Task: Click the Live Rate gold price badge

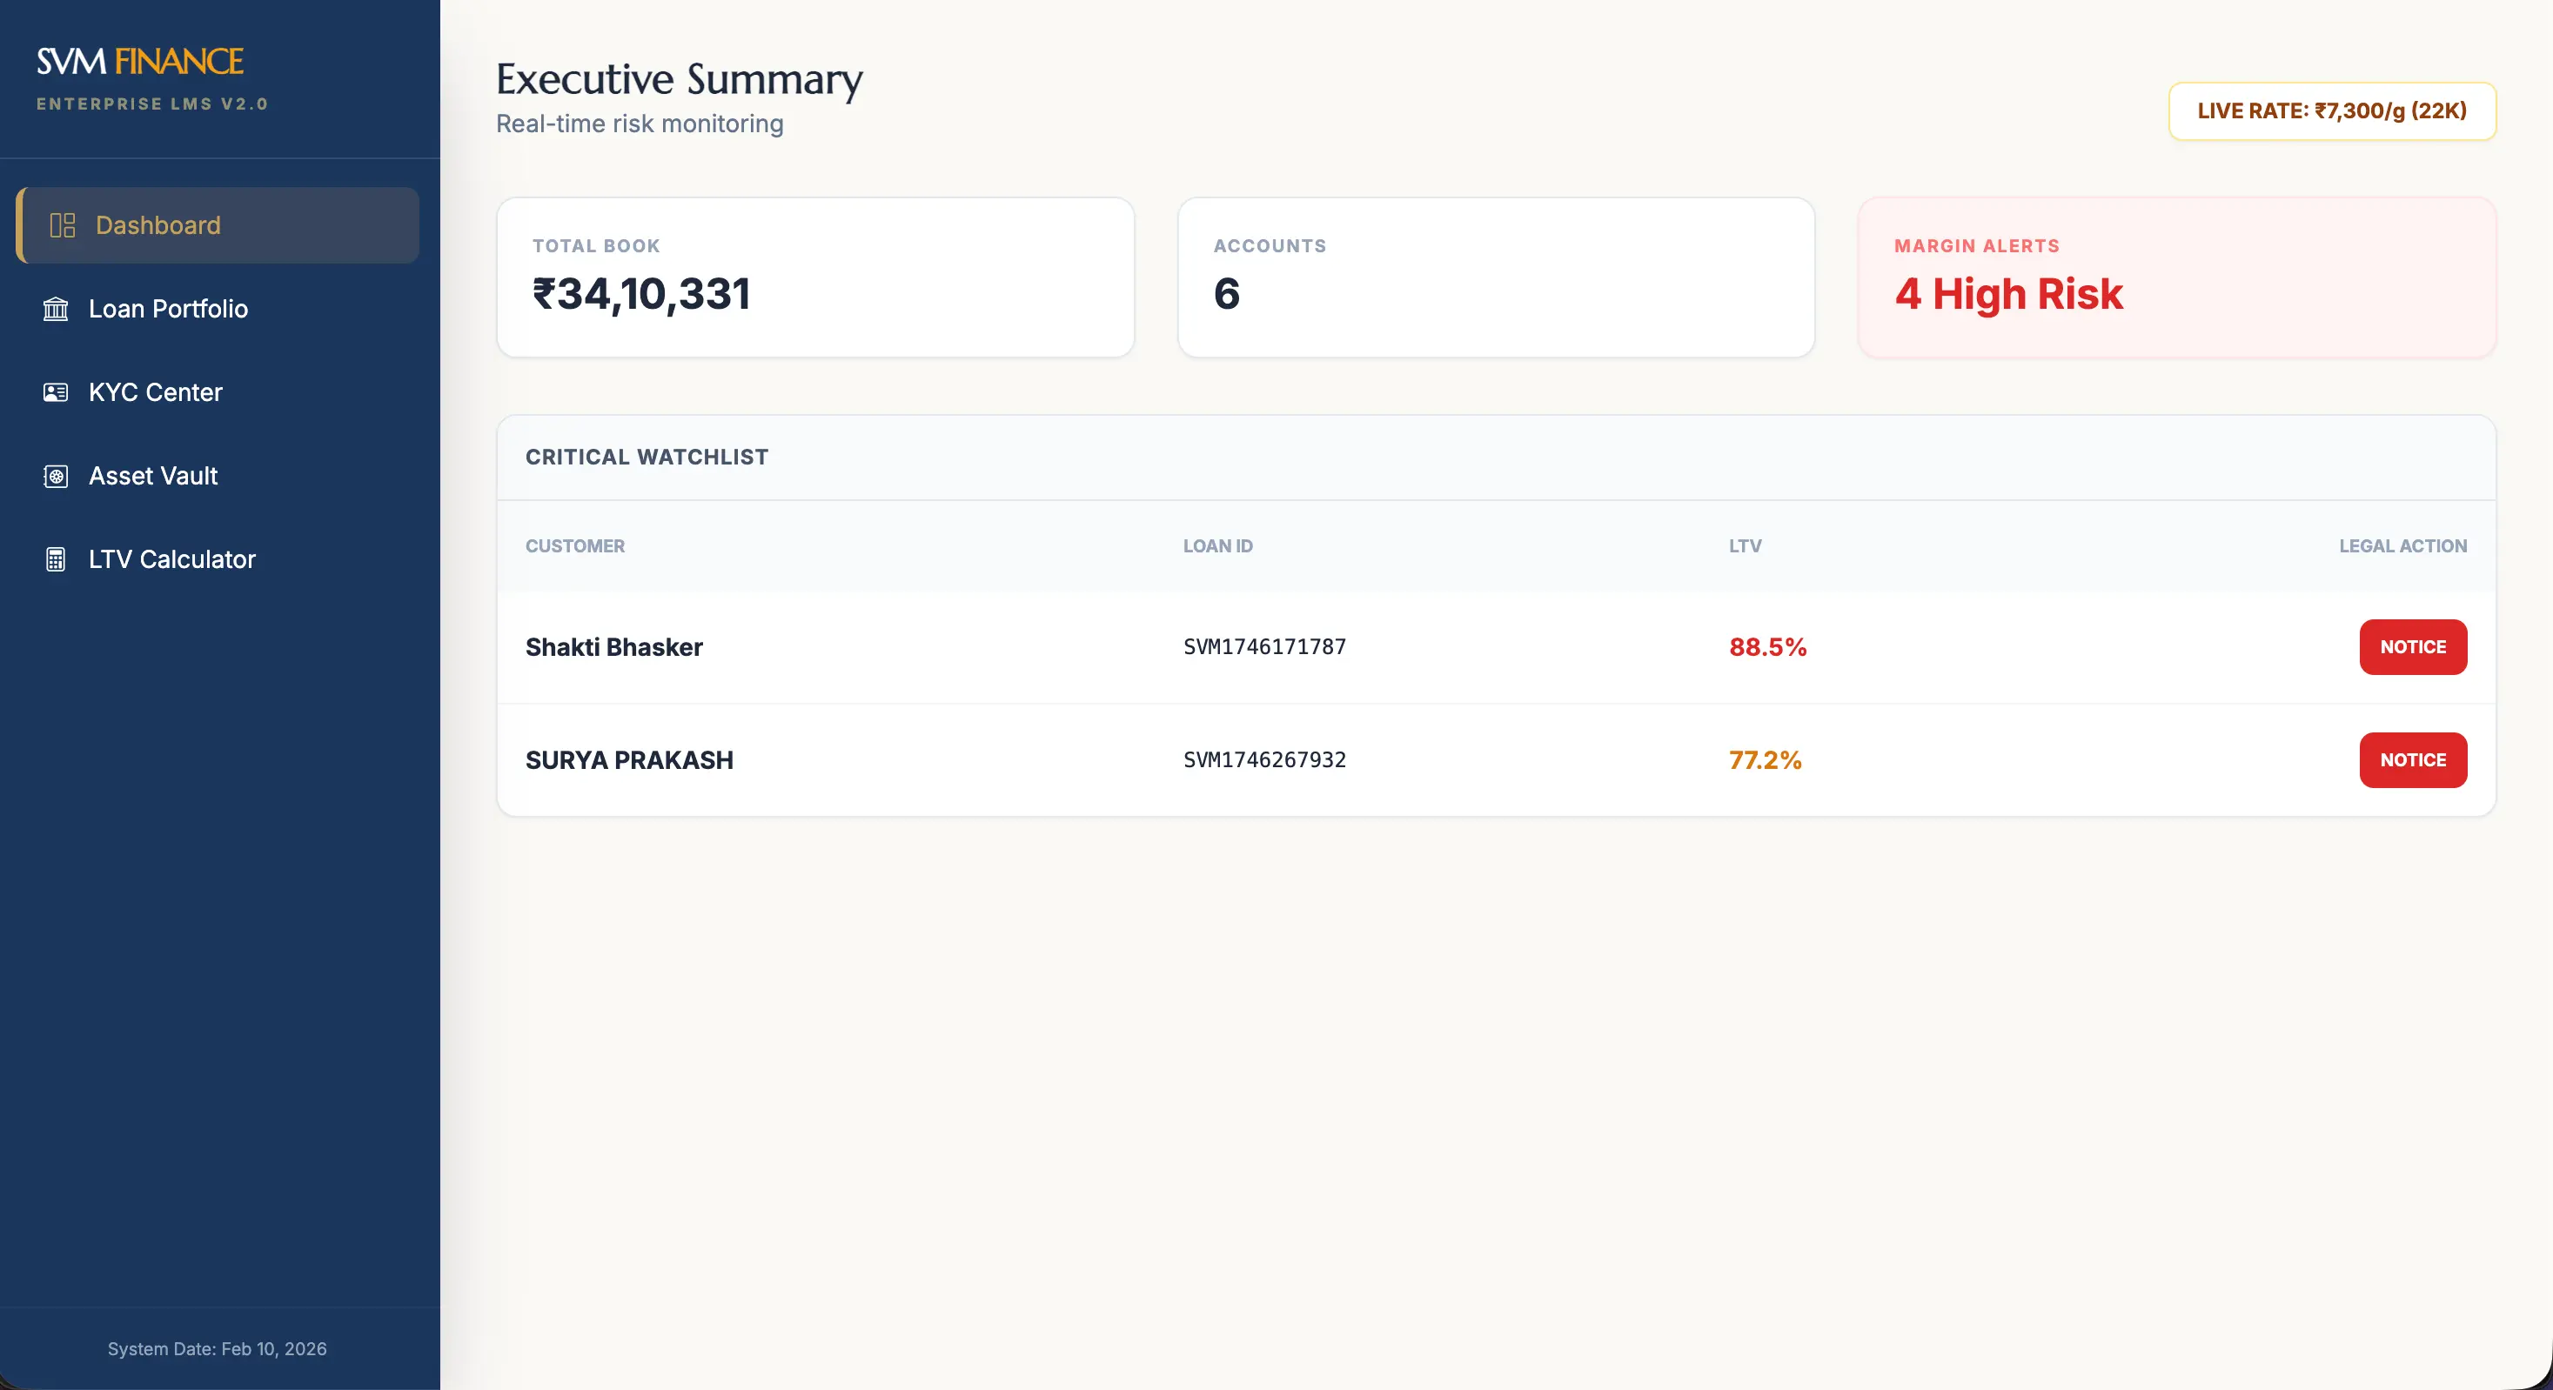Action: [2331, 111]
